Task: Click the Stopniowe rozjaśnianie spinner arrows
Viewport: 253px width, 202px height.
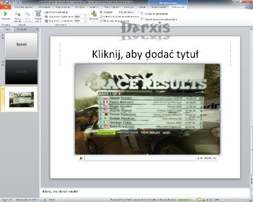Action: click(x=85, y=16)
